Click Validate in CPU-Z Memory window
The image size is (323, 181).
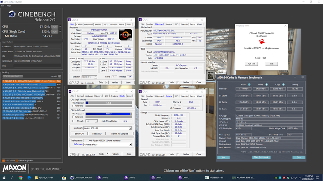coord(186,154)
